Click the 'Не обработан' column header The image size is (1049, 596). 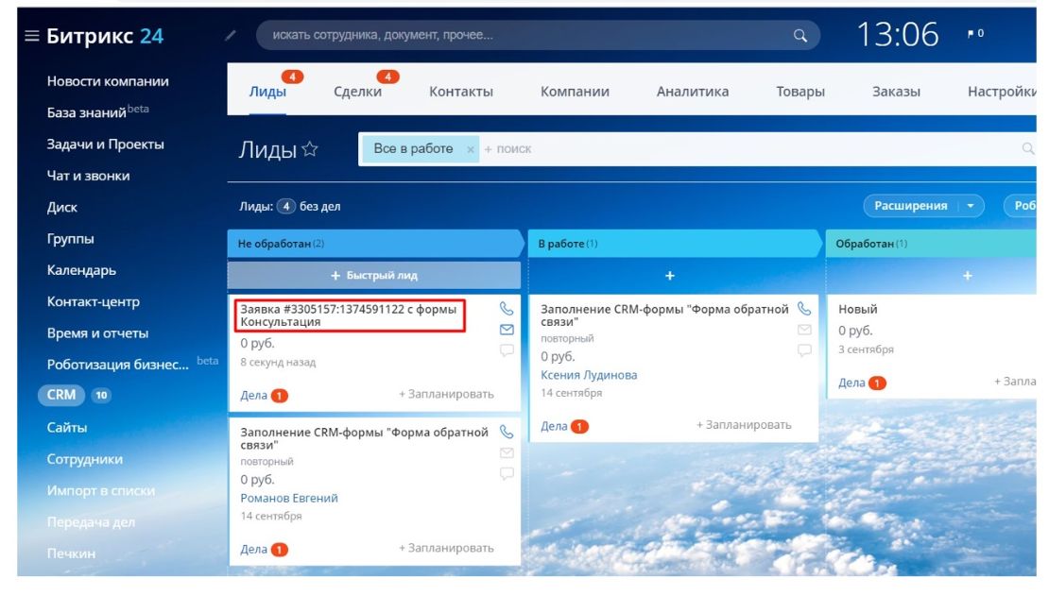[374, 244]
